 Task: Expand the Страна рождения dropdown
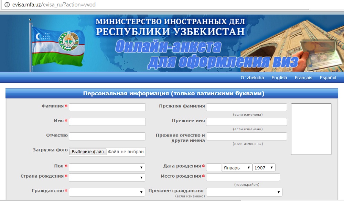pyautogui.click(x=107, y=177)
